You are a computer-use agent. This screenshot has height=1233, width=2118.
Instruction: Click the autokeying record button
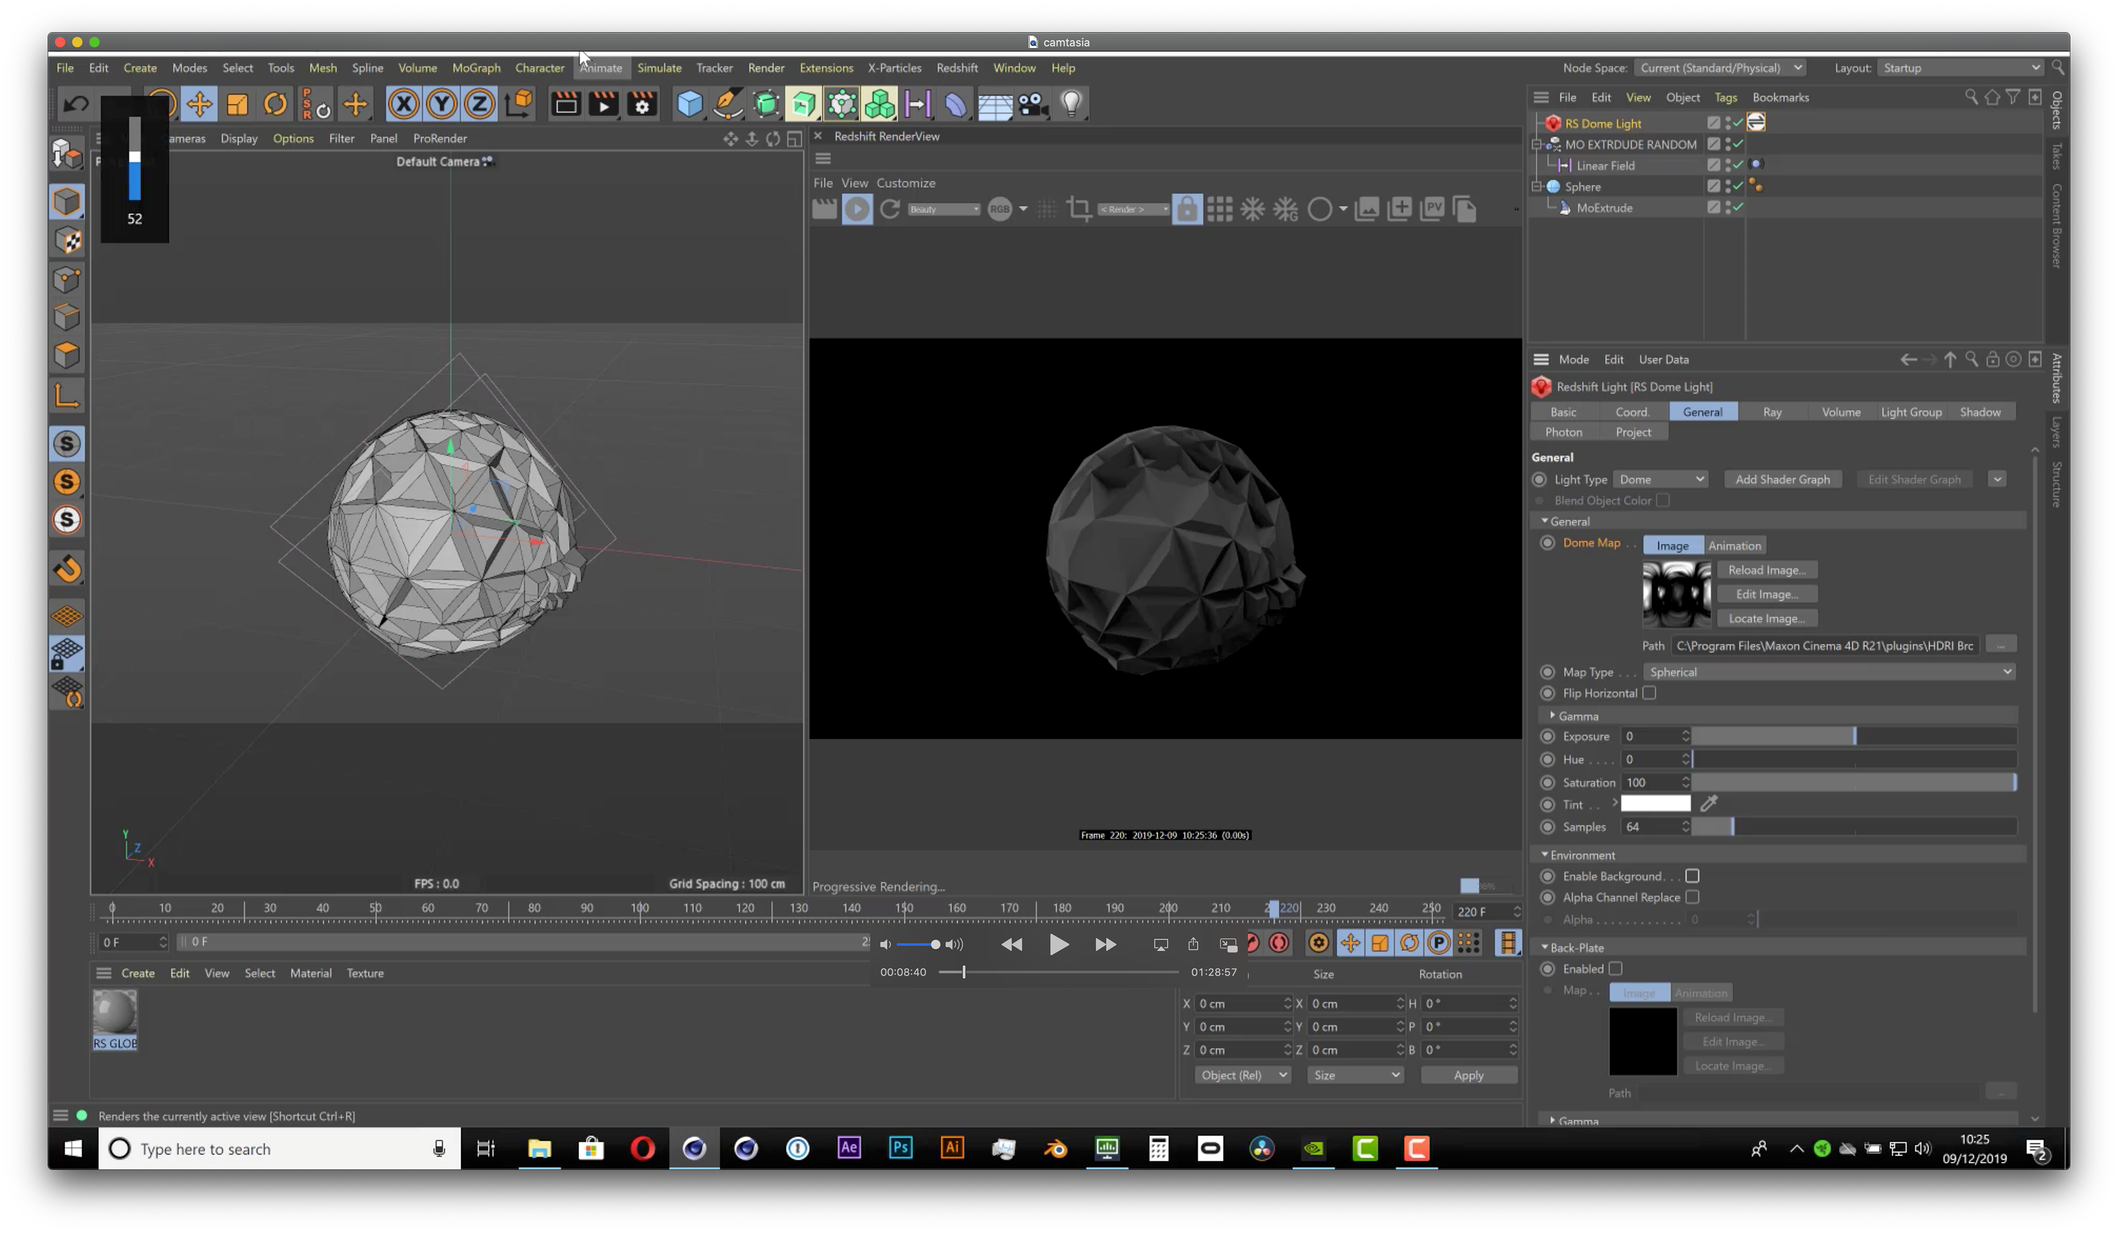click(x=1279, y=943)
